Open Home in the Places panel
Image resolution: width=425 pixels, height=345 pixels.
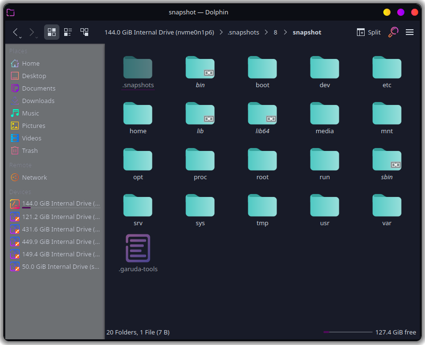click(x=55, y=63)
